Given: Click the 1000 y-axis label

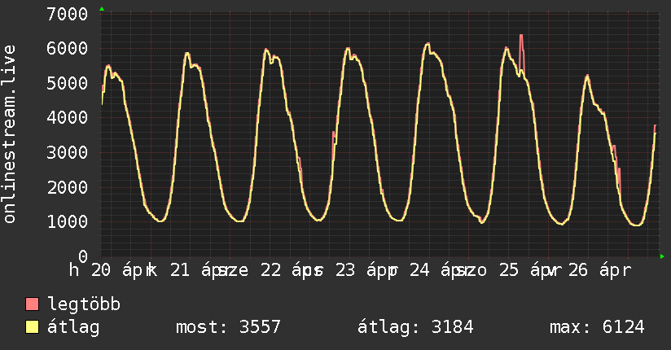Looking at the screenshot, I should pyautogui.click(x=68, y=222).
